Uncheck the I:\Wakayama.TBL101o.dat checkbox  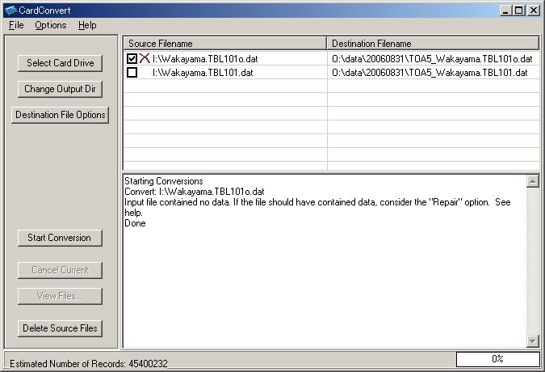point(132,58)
